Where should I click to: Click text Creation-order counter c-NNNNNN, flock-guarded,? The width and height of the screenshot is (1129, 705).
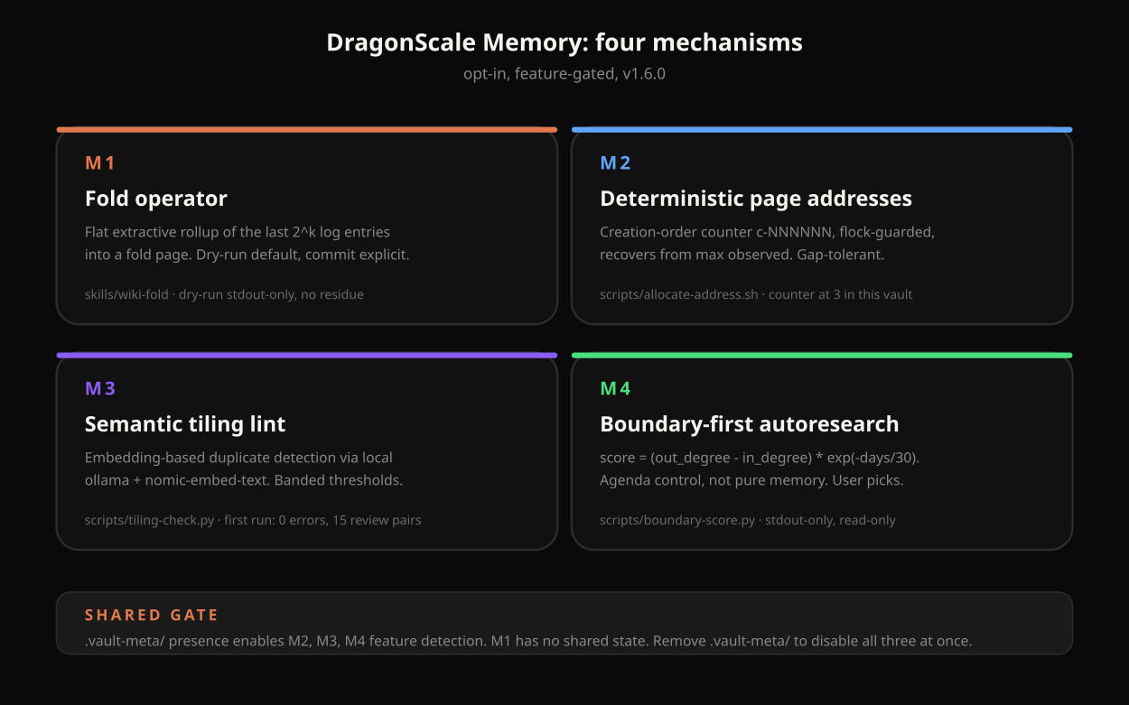[767, 232]
